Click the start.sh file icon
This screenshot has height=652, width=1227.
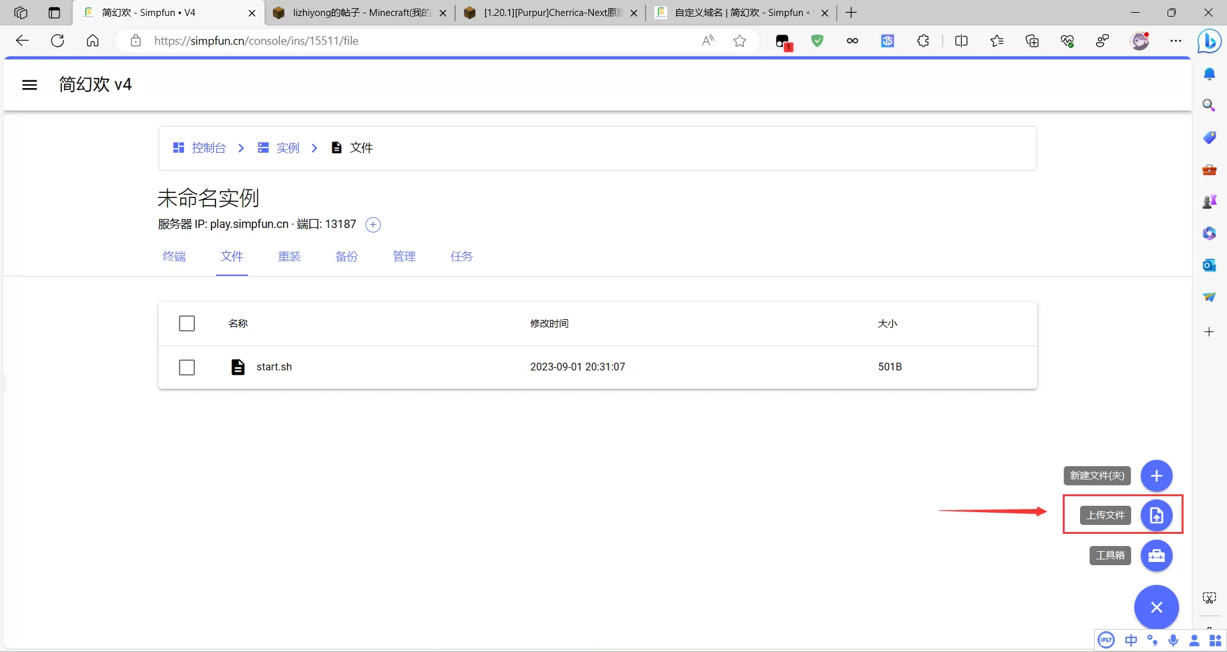(238, 367)
